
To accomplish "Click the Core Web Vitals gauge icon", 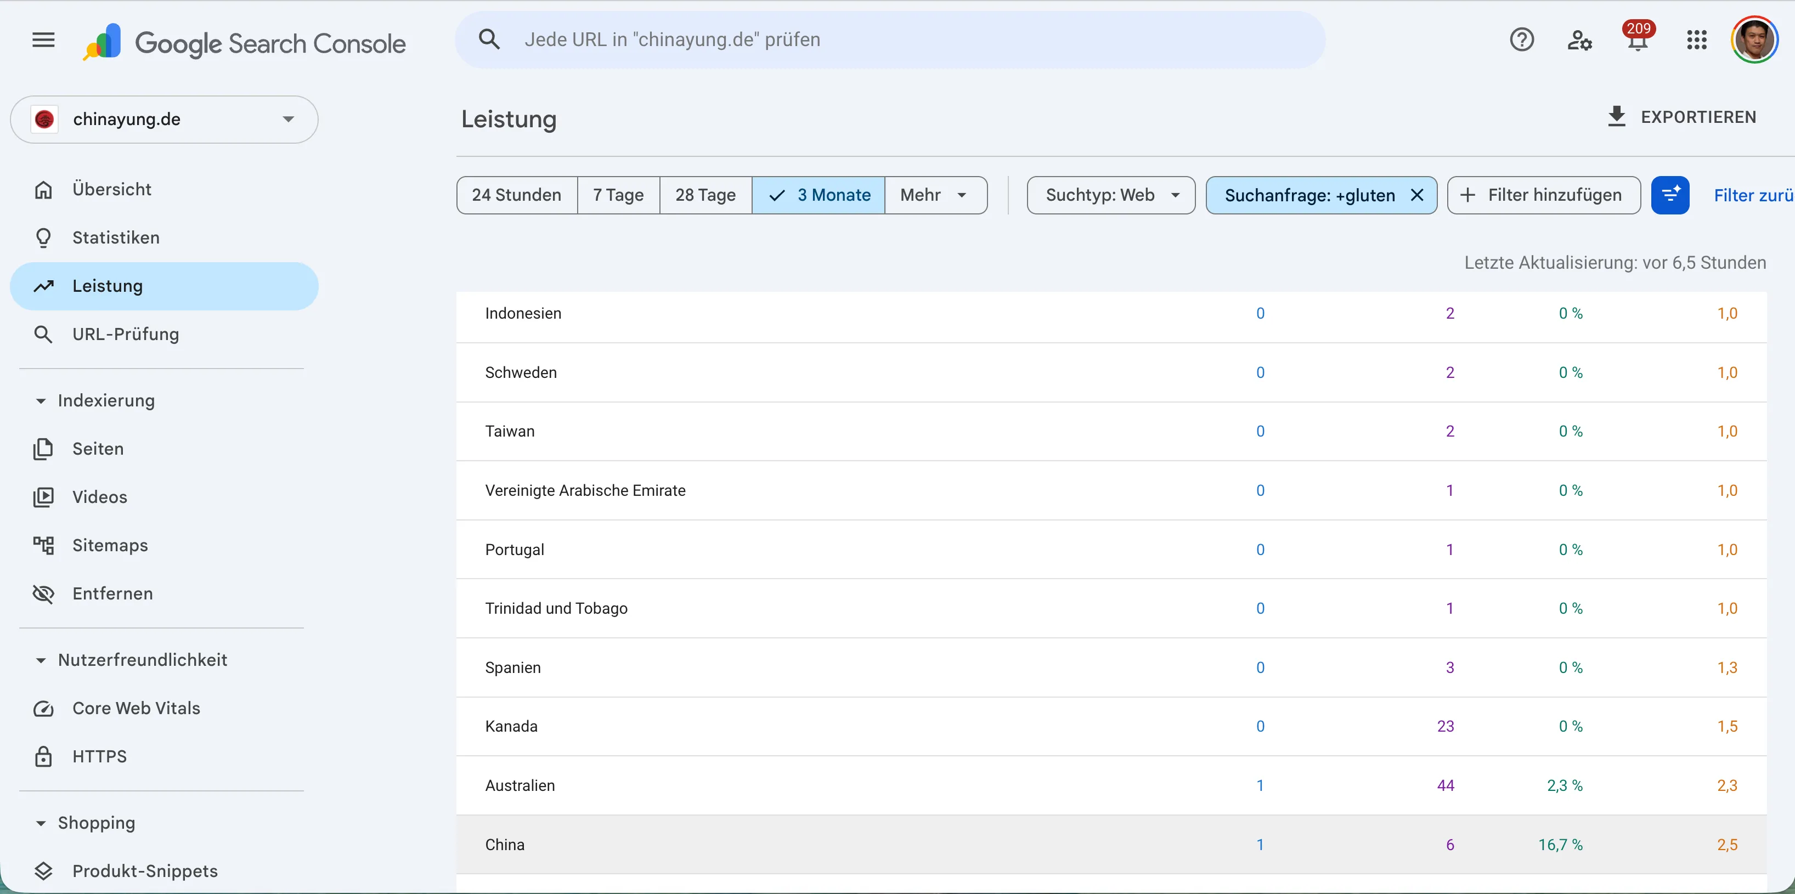I will coord(43,709).
